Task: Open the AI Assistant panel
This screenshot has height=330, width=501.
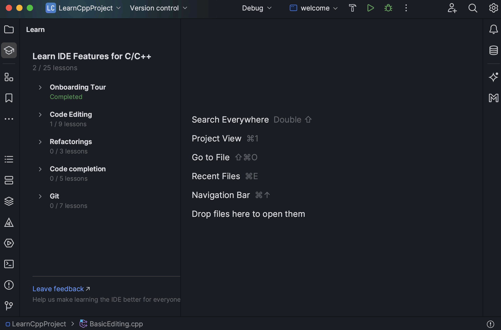Action: pos(494,77)
